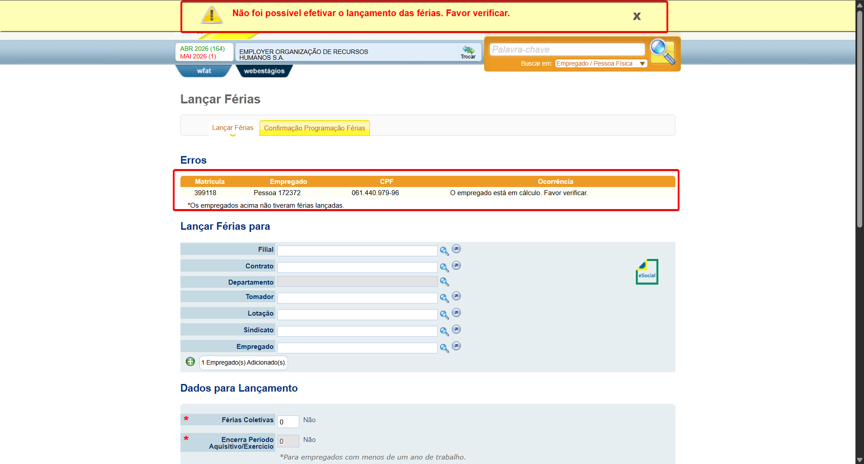Click the Trocar employer switch icon
Image resolution: width=864 pixels, height=464 pixels.
coord(468,52)
